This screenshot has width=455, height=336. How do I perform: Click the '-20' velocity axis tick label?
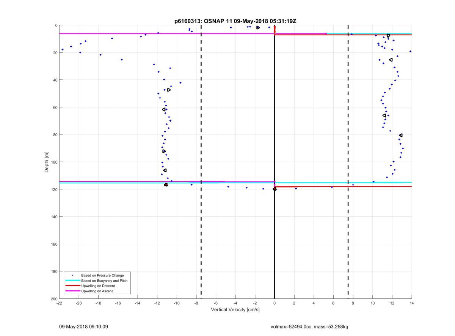pos(79,303)
